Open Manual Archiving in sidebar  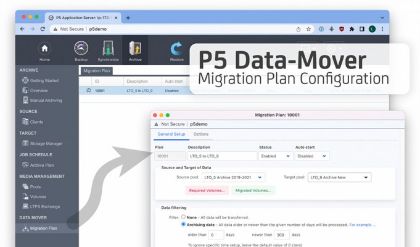43,100
